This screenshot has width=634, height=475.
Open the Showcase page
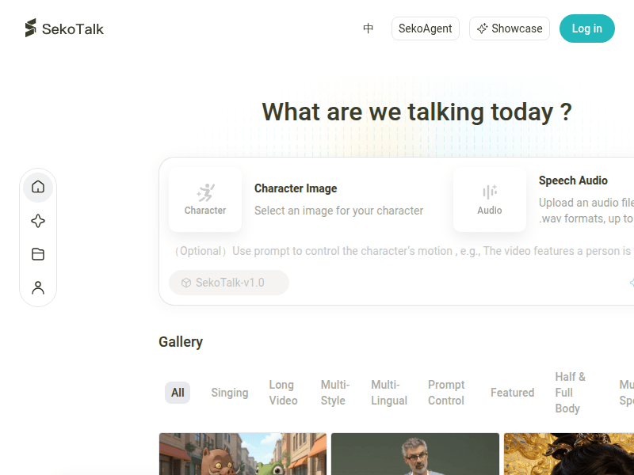click(x=510, y=28)
